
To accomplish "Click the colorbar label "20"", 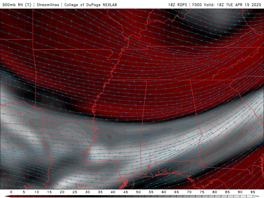I will [62, 192].
